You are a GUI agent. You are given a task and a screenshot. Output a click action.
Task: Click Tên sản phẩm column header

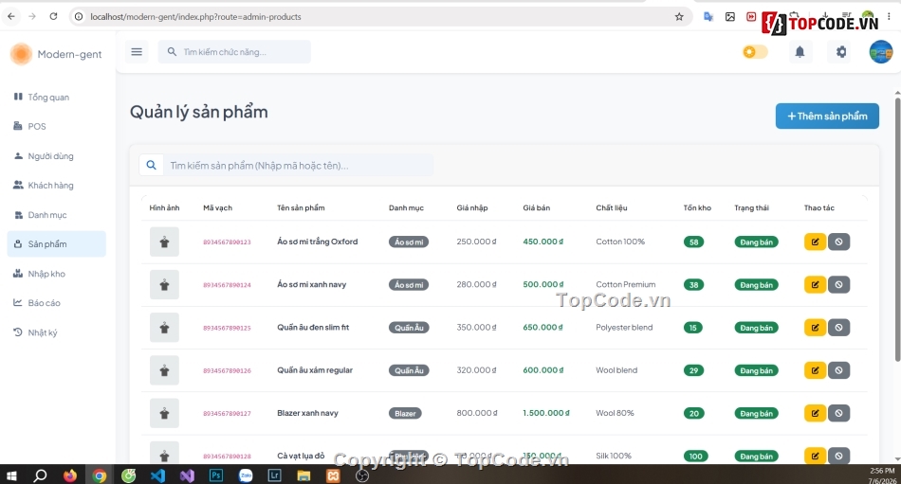[301, 207]
